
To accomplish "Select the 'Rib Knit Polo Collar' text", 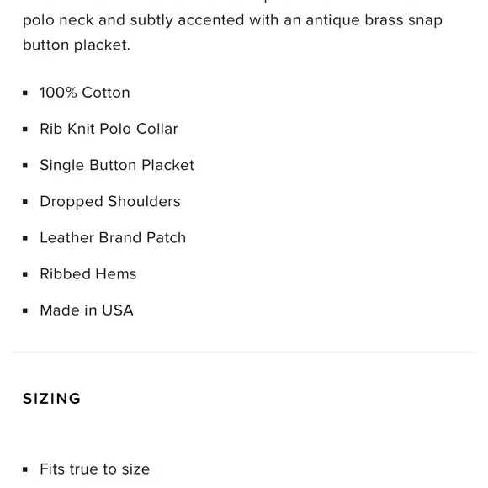I will (109, 129).
